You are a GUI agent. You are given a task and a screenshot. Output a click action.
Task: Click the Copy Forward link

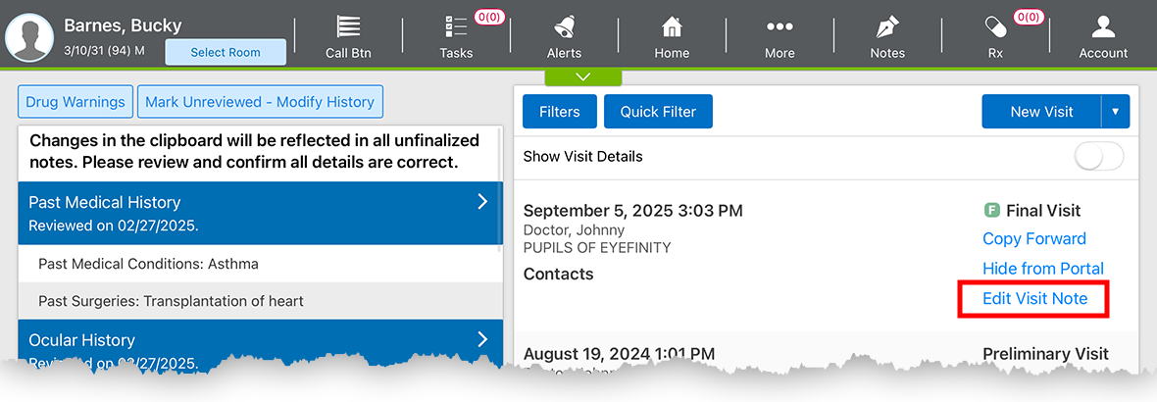pyautogui.click(x=1034, y=239)
